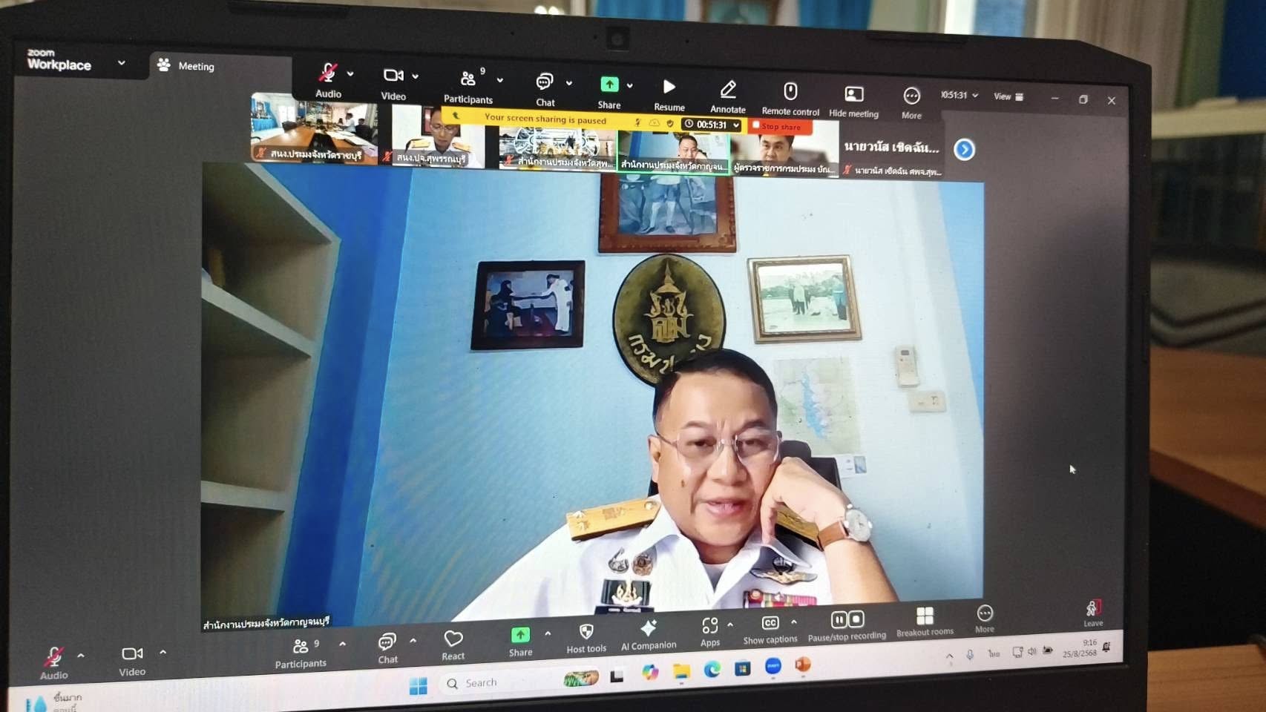Open Microsoft Edge from taskbar
The height and width of the screenshot is (712, 1266).
pyautogui.click(x=712, y=670)
